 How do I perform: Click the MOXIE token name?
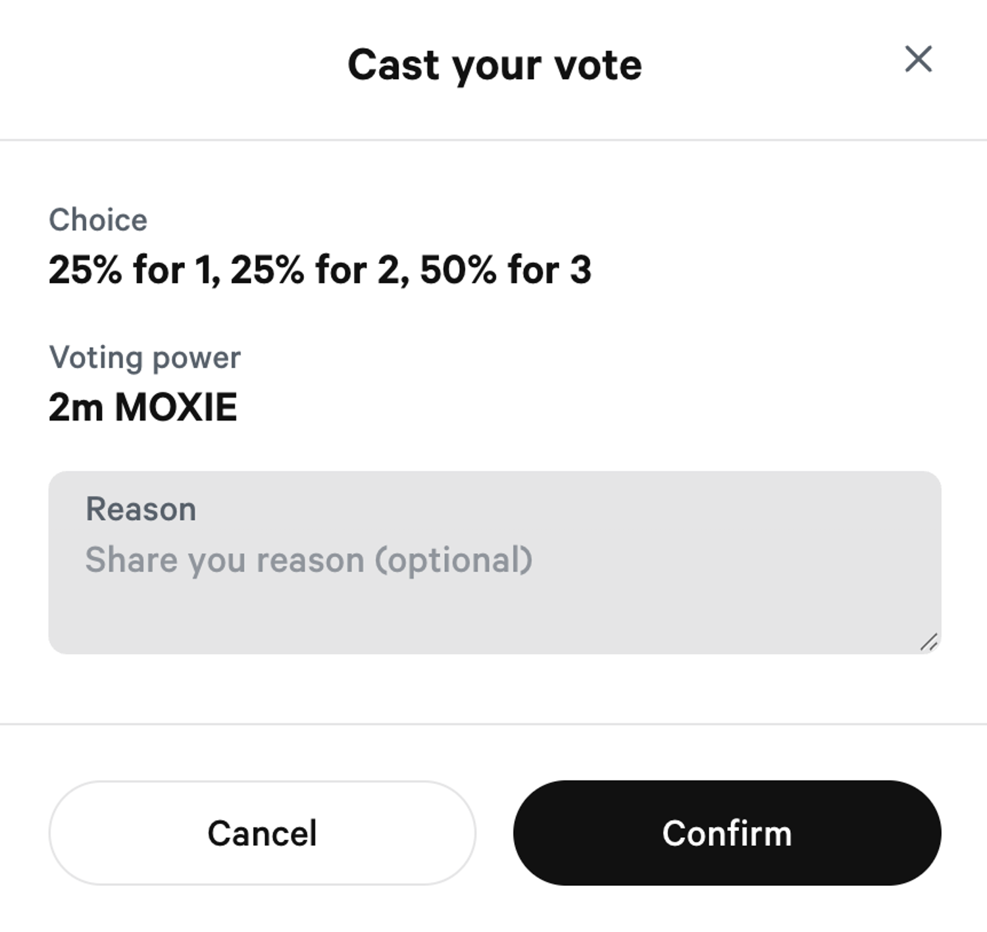176,407
